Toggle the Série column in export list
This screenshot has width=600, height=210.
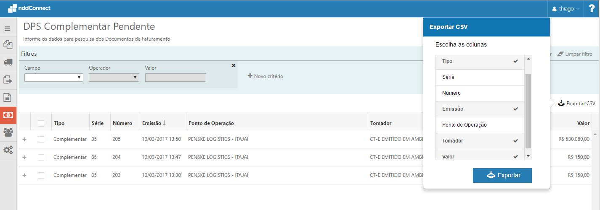point(480,77)
